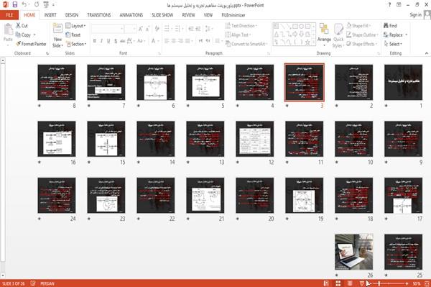This screenshot has width=431, height=287.
Task: Open the FILEminimizer tab
Action: tap(233, 15)
